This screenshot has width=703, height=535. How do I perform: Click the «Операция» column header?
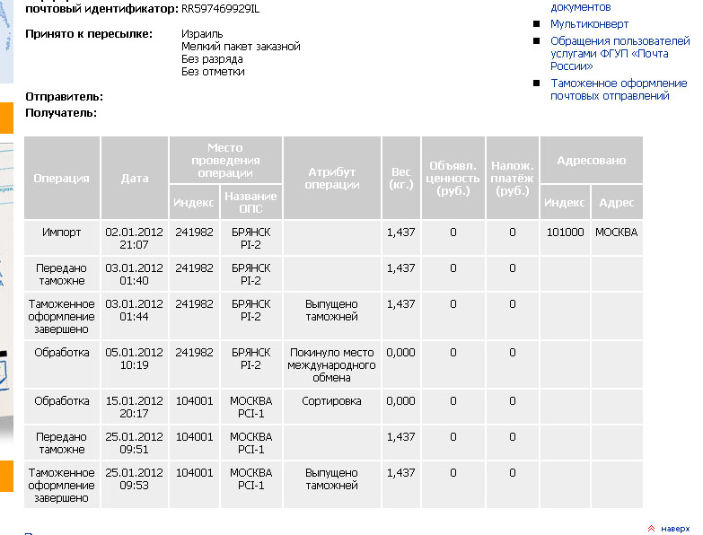pyautogui.click(x=62, y=178)
